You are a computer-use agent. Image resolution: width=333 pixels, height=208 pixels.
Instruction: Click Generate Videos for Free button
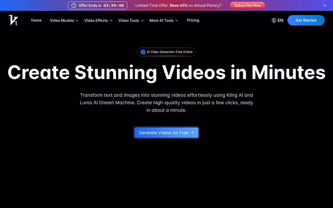click(167, 133)
